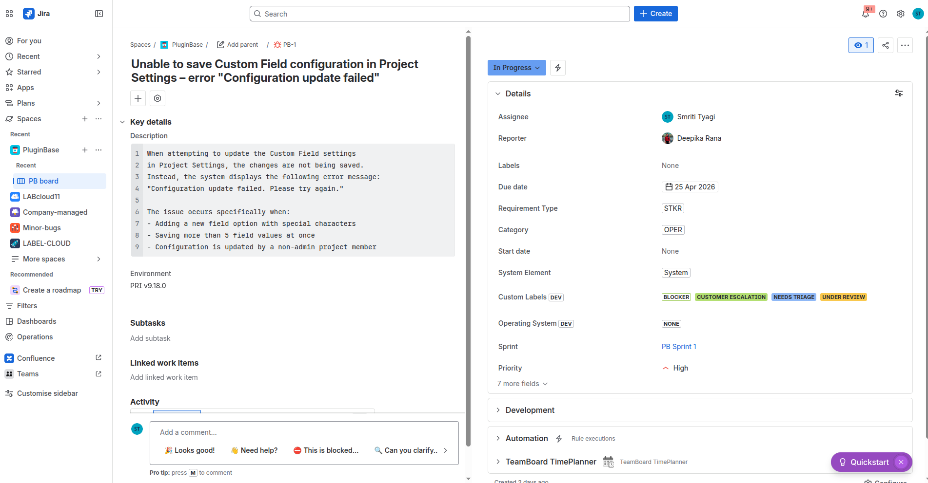Click Customise sidebar

47,393
